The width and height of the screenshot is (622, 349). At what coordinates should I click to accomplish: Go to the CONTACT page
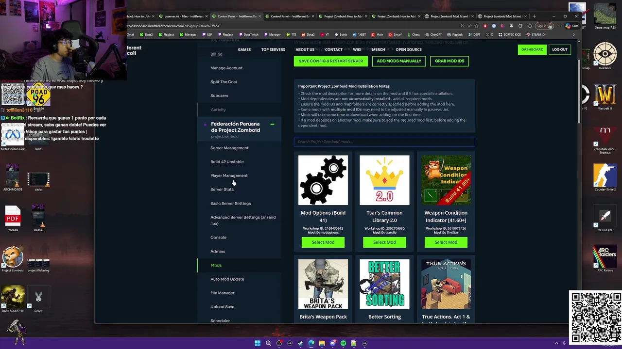click(333, 49)
